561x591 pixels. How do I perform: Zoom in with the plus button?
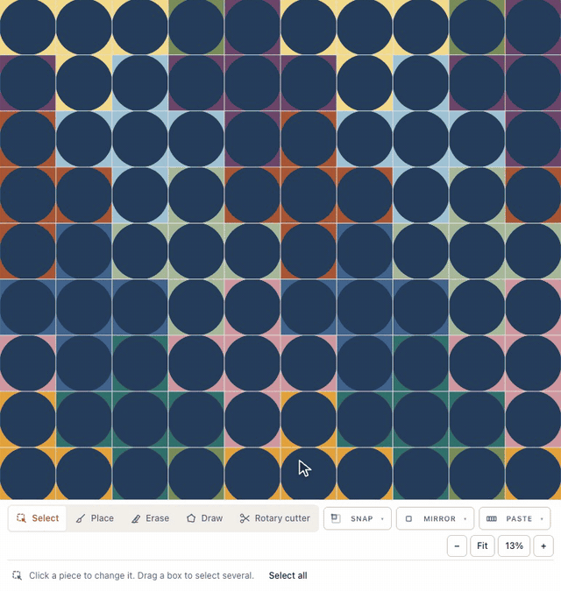543,545
